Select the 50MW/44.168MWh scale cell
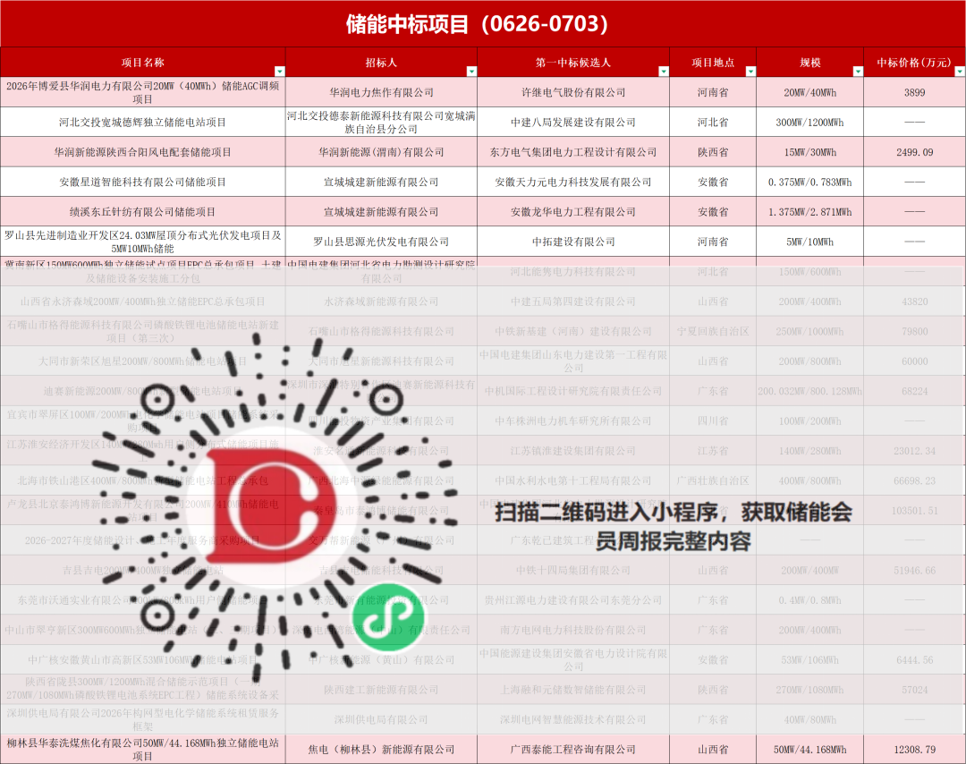Image resolution: width=966 pixels, height=764 pixels. (x=810, y=749)
